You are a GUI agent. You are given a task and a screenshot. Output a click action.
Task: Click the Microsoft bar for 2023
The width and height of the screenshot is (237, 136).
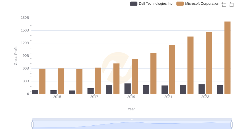pos(209,63)
